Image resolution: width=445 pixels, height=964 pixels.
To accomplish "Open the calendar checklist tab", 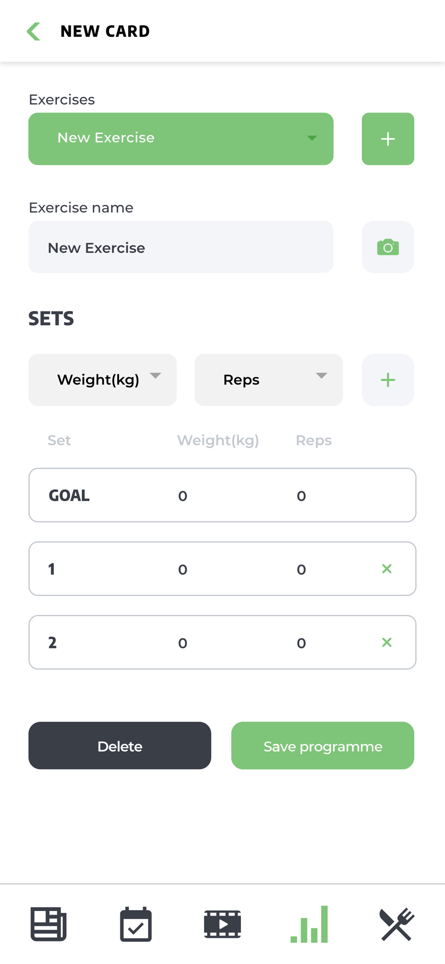I will click(x=136, y=924).
